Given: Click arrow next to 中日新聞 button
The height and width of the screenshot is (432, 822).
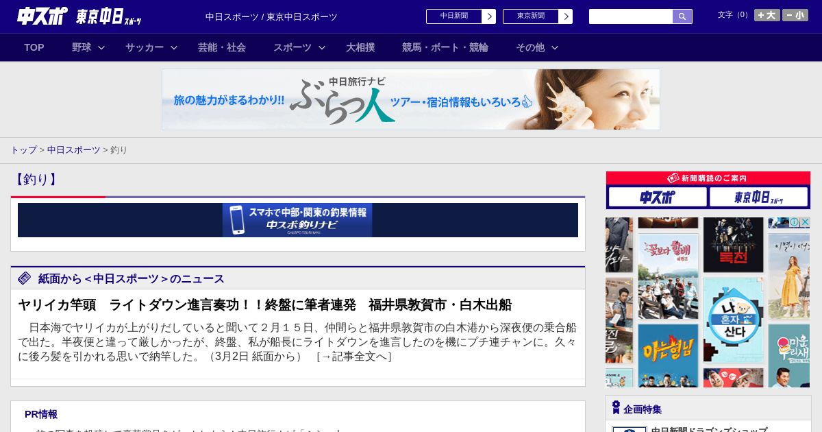Looking at the screenshot, I should click(x=489, y=16).
